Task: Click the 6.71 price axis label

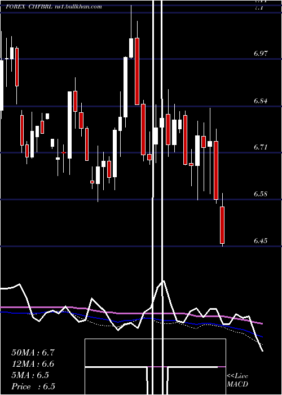Action: point(261,147)
